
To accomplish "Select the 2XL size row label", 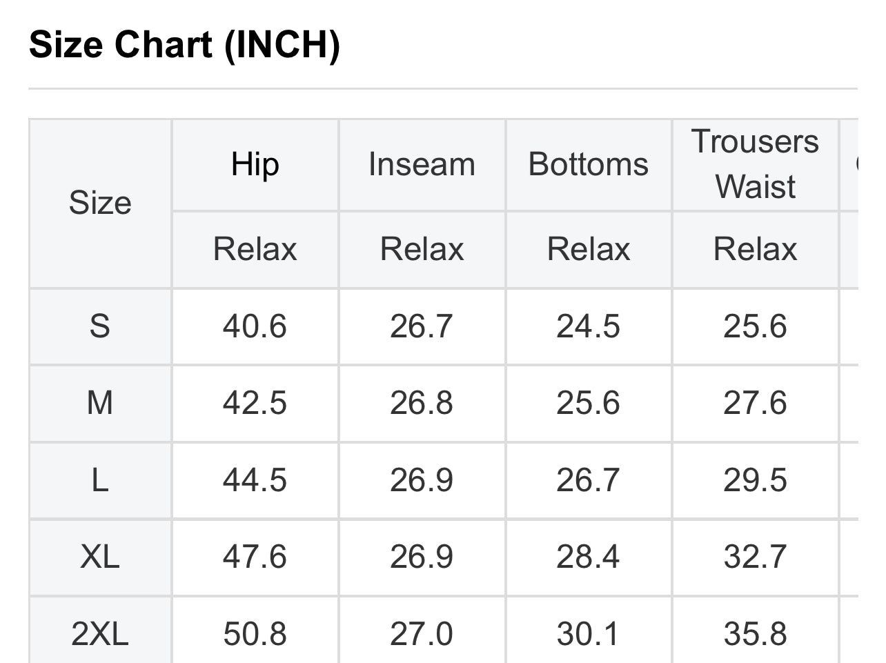I will click(100, 633).
